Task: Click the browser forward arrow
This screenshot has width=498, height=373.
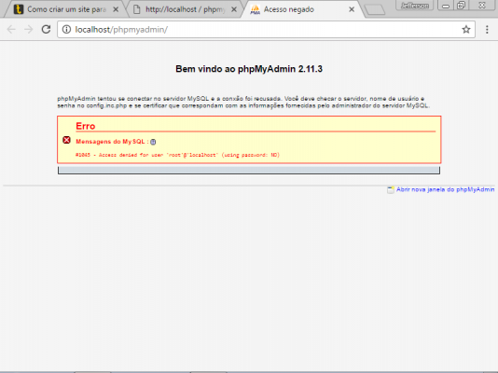Action: tap(29, 30)
